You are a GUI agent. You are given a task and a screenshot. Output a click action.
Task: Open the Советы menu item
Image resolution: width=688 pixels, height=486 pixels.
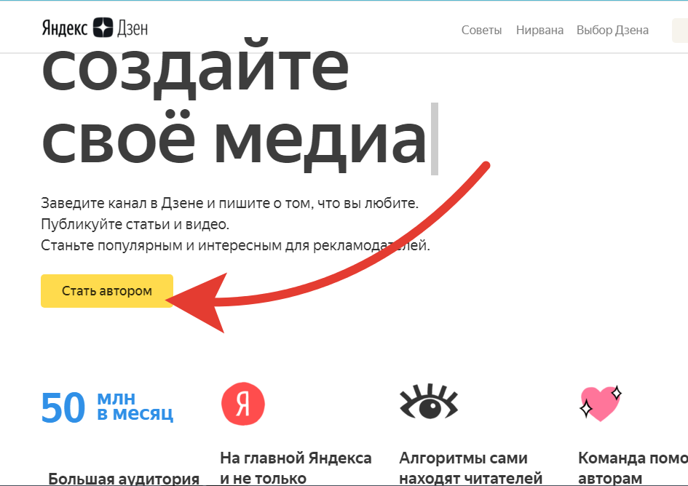[x=481, y=30]
